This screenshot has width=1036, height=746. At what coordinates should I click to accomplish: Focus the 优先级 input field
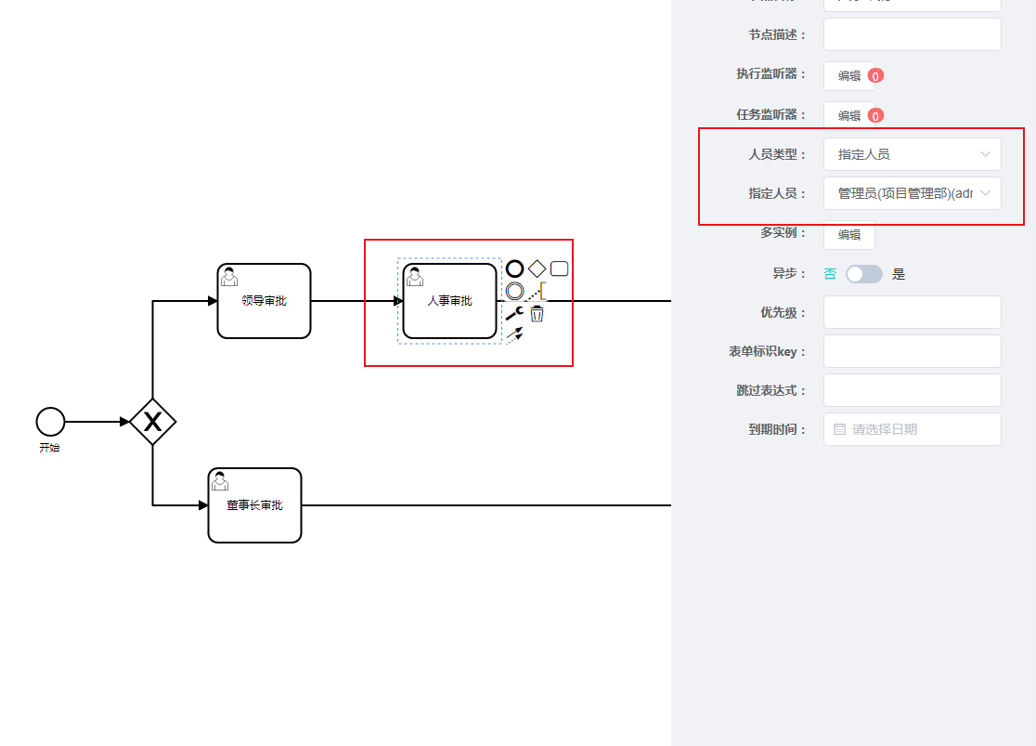[x=912, y=312]
